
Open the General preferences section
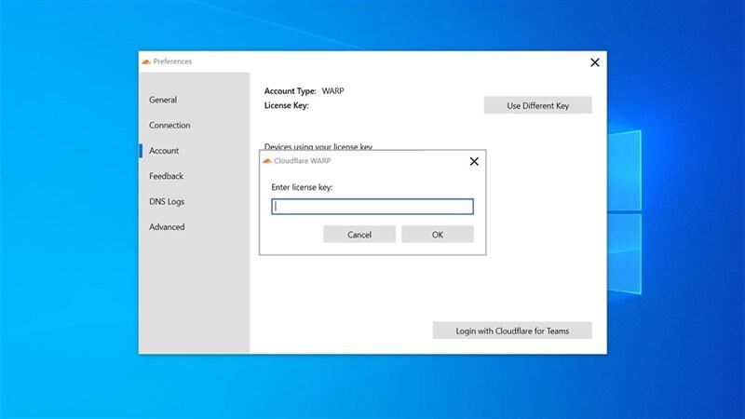click(x=163, y=100)
